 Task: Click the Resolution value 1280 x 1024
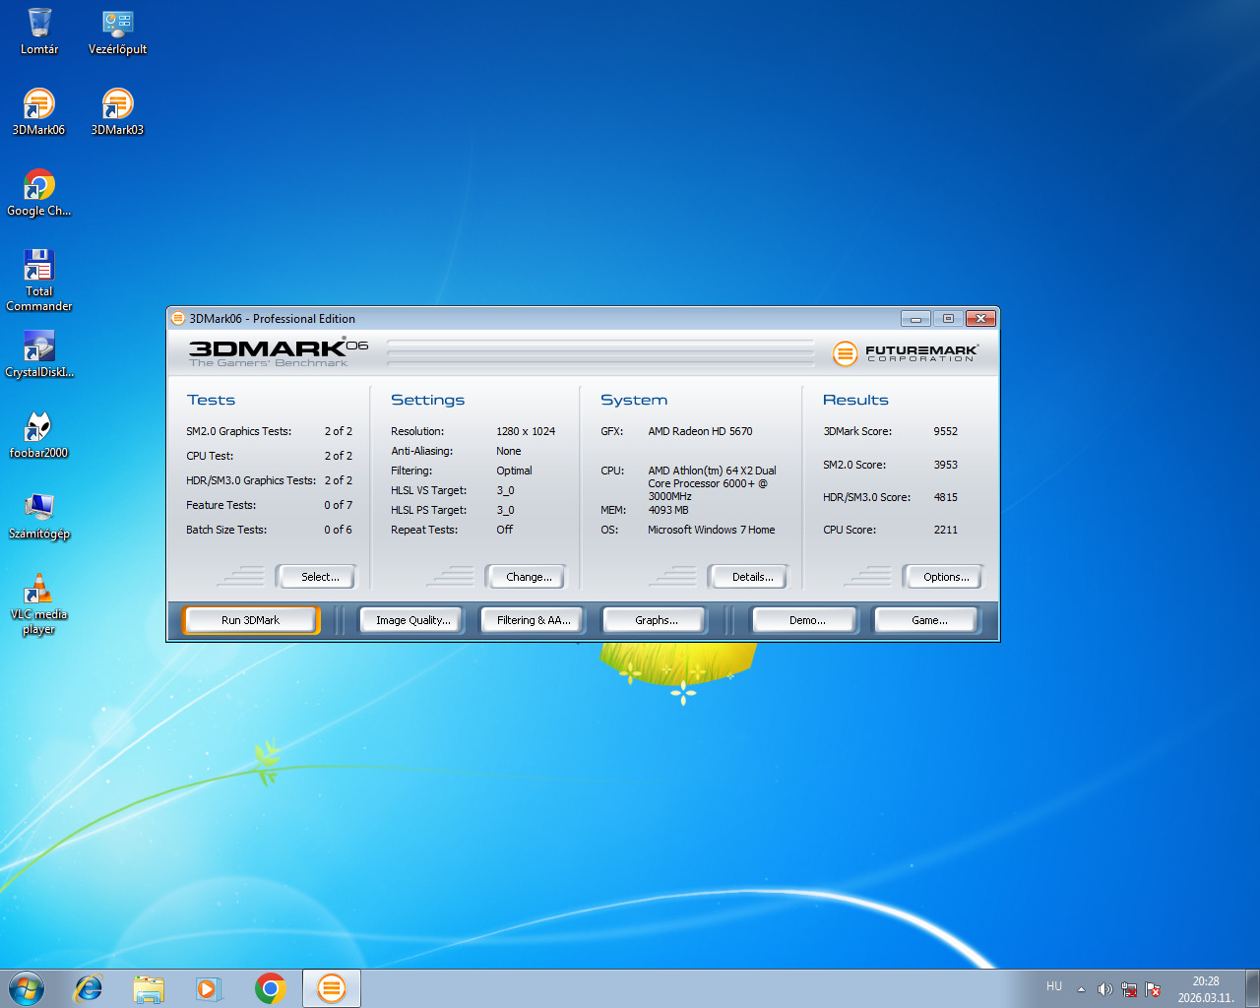526,431
